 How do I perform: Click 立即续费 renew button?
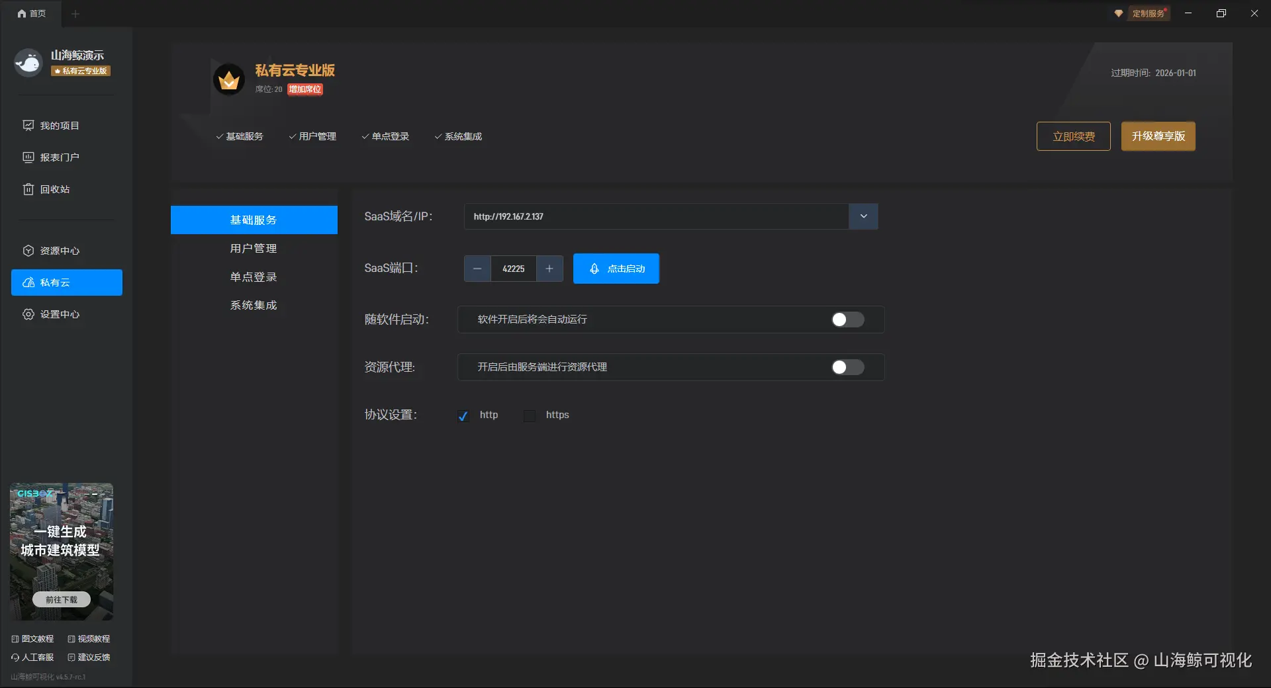point(1074,136)
